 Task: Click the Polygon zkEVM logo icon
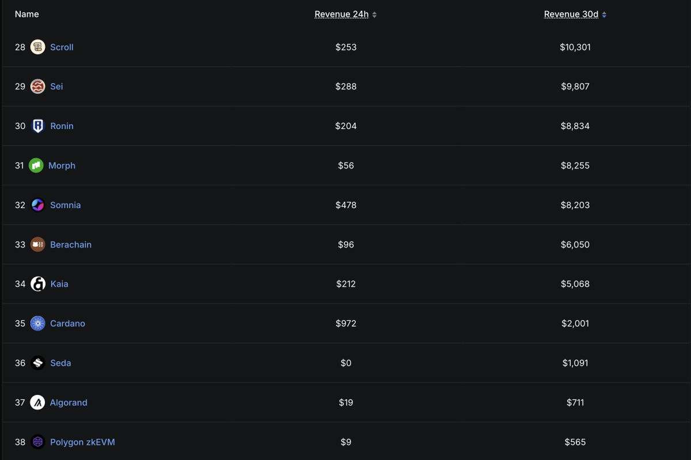pos(38,442)
